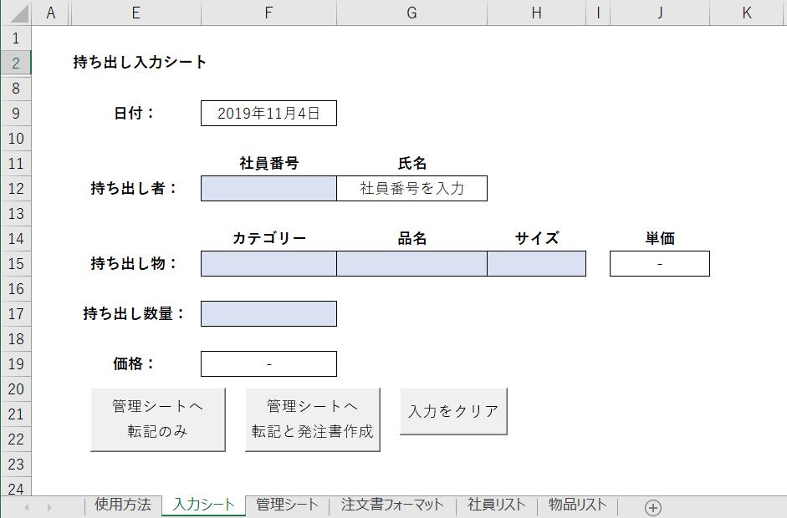Click the 管理シートへ転記のみ button
787x518 pixels.
pyautogui.click(x=157, y=419)
